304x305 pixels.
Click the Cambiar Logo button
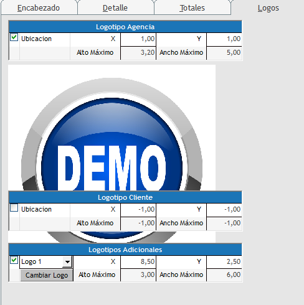click(47, 275)
